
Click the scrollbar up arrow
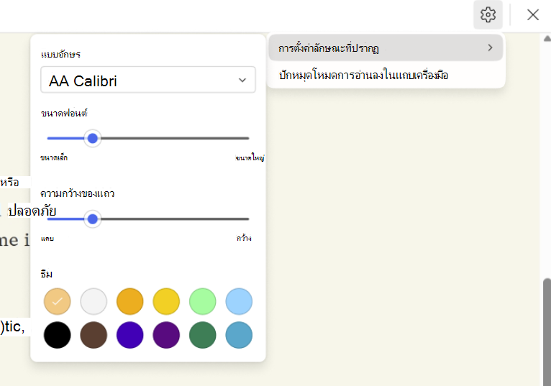pos(547,38)
